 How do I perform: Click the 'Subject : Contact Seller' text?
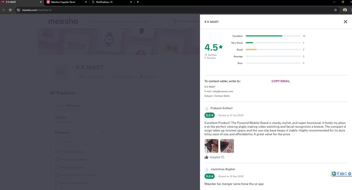pyautogui.click(x=217, y=96)
